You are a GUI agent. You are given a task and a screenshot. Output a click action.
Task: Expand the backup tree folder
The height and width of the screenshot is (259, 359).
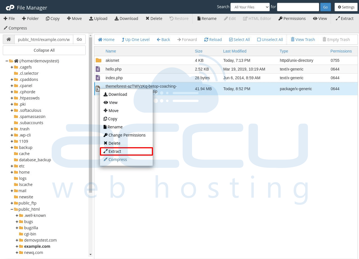pyautogui.click(x=12, y=147)
